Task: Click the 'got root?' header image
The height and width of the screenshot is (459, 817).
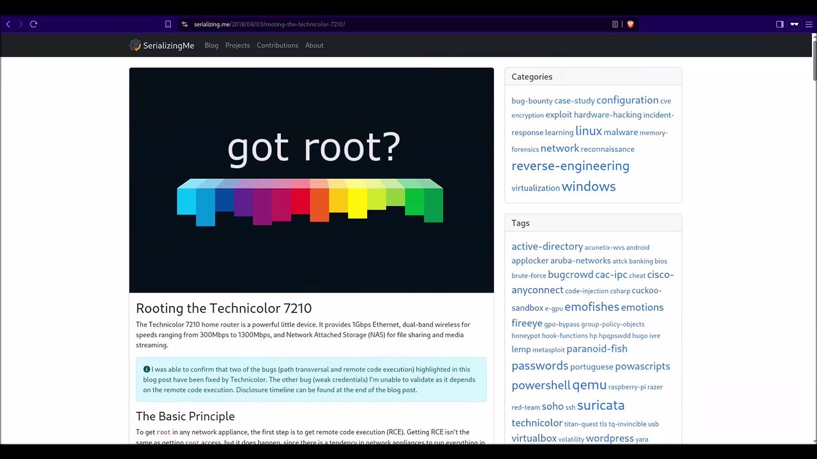Action: pos(311,180)
